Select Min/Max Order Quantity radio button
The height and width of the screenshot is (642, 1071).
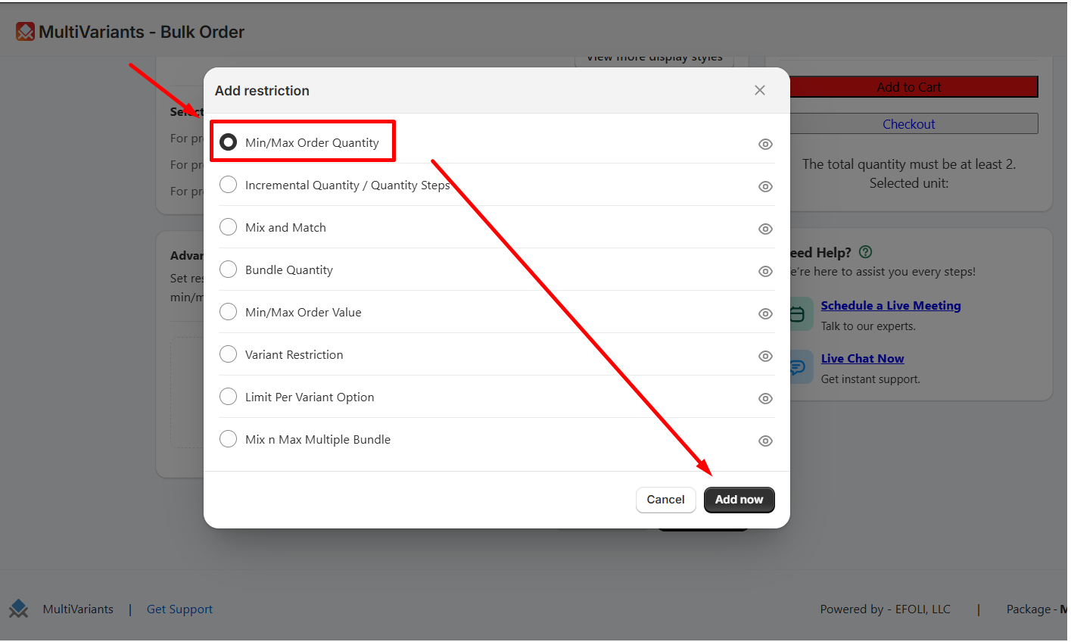click(228, 142)
